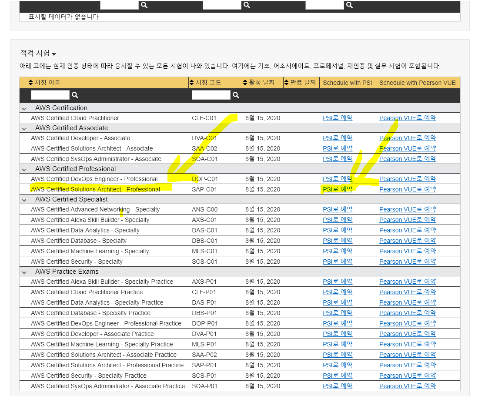Open Pearson VUE로 예약 for Cloud Practitioner CLF-C01
485x396 pixels.
coord(408,118)
